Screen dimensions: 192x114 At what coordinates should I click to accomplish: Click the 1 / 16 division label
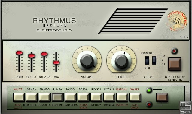coord(162,56)
